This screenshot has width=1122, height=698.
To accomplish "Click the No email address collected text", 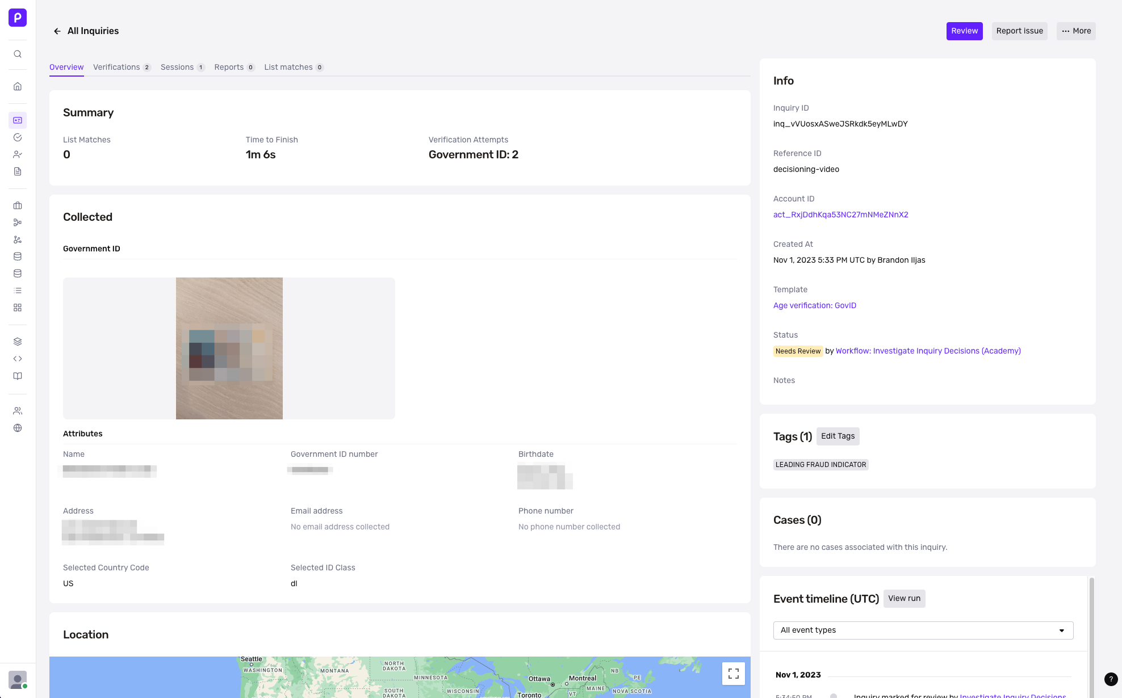I will [340, 527].
